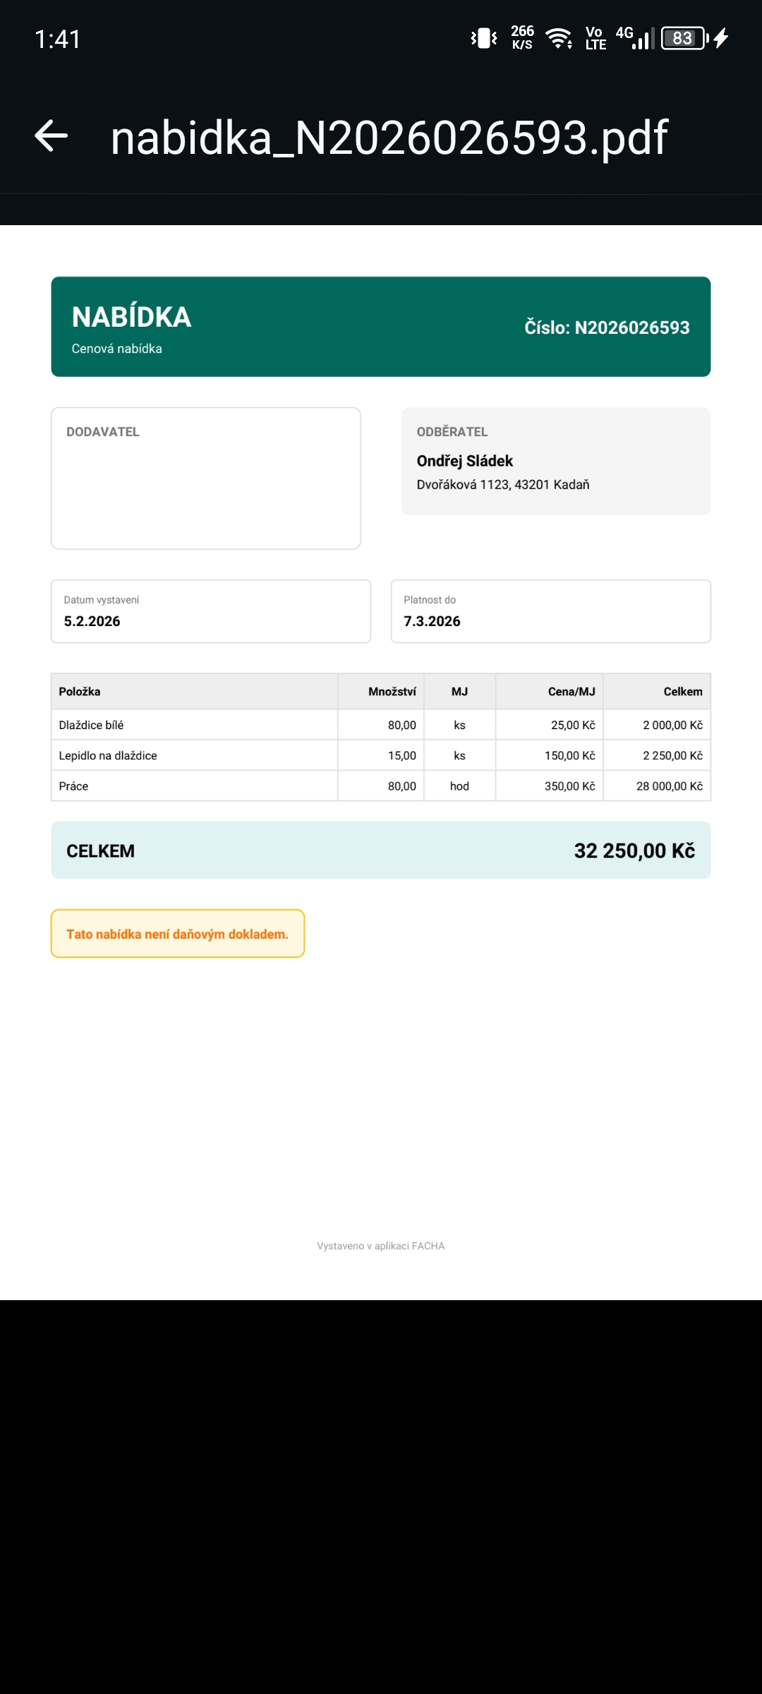This screenshot has width=762, height=1694.
Task: Tap the green NABÍDKA header banner
Action: 380,327
